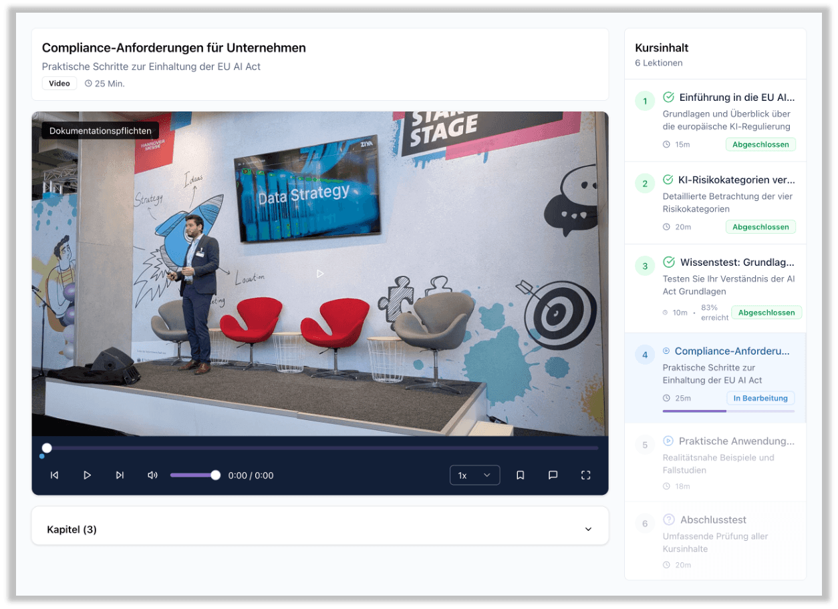
Task: Open lesson 6 Abschlusstest
Action: click(713, 520)
